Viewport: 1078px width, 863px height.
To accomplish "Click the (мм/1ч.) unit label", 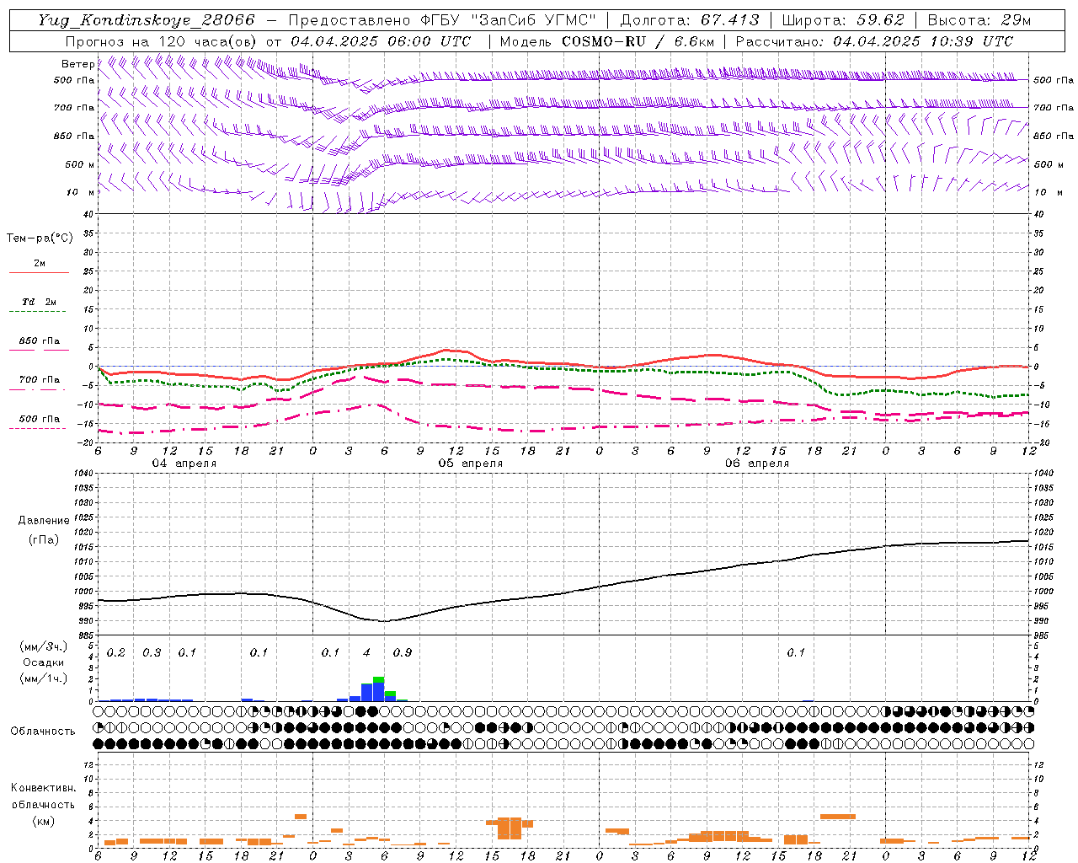I will click(43, 679).
